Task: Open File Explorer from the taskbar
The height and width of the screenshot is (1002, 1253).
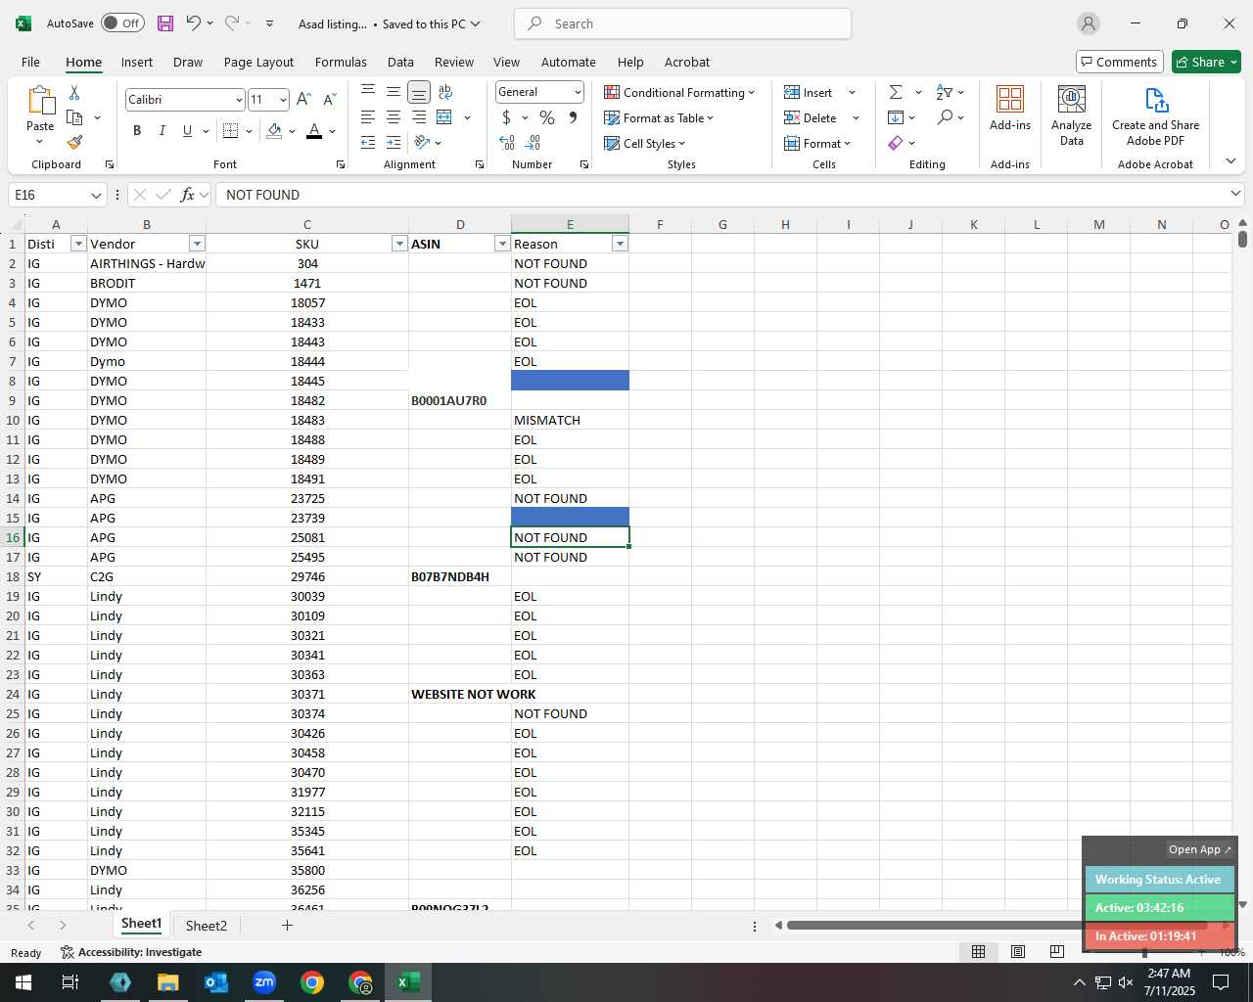Action: pos(168,982)
